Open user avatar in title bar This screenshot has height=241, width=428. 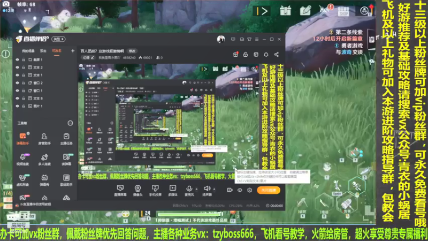(x=221, y=39)
